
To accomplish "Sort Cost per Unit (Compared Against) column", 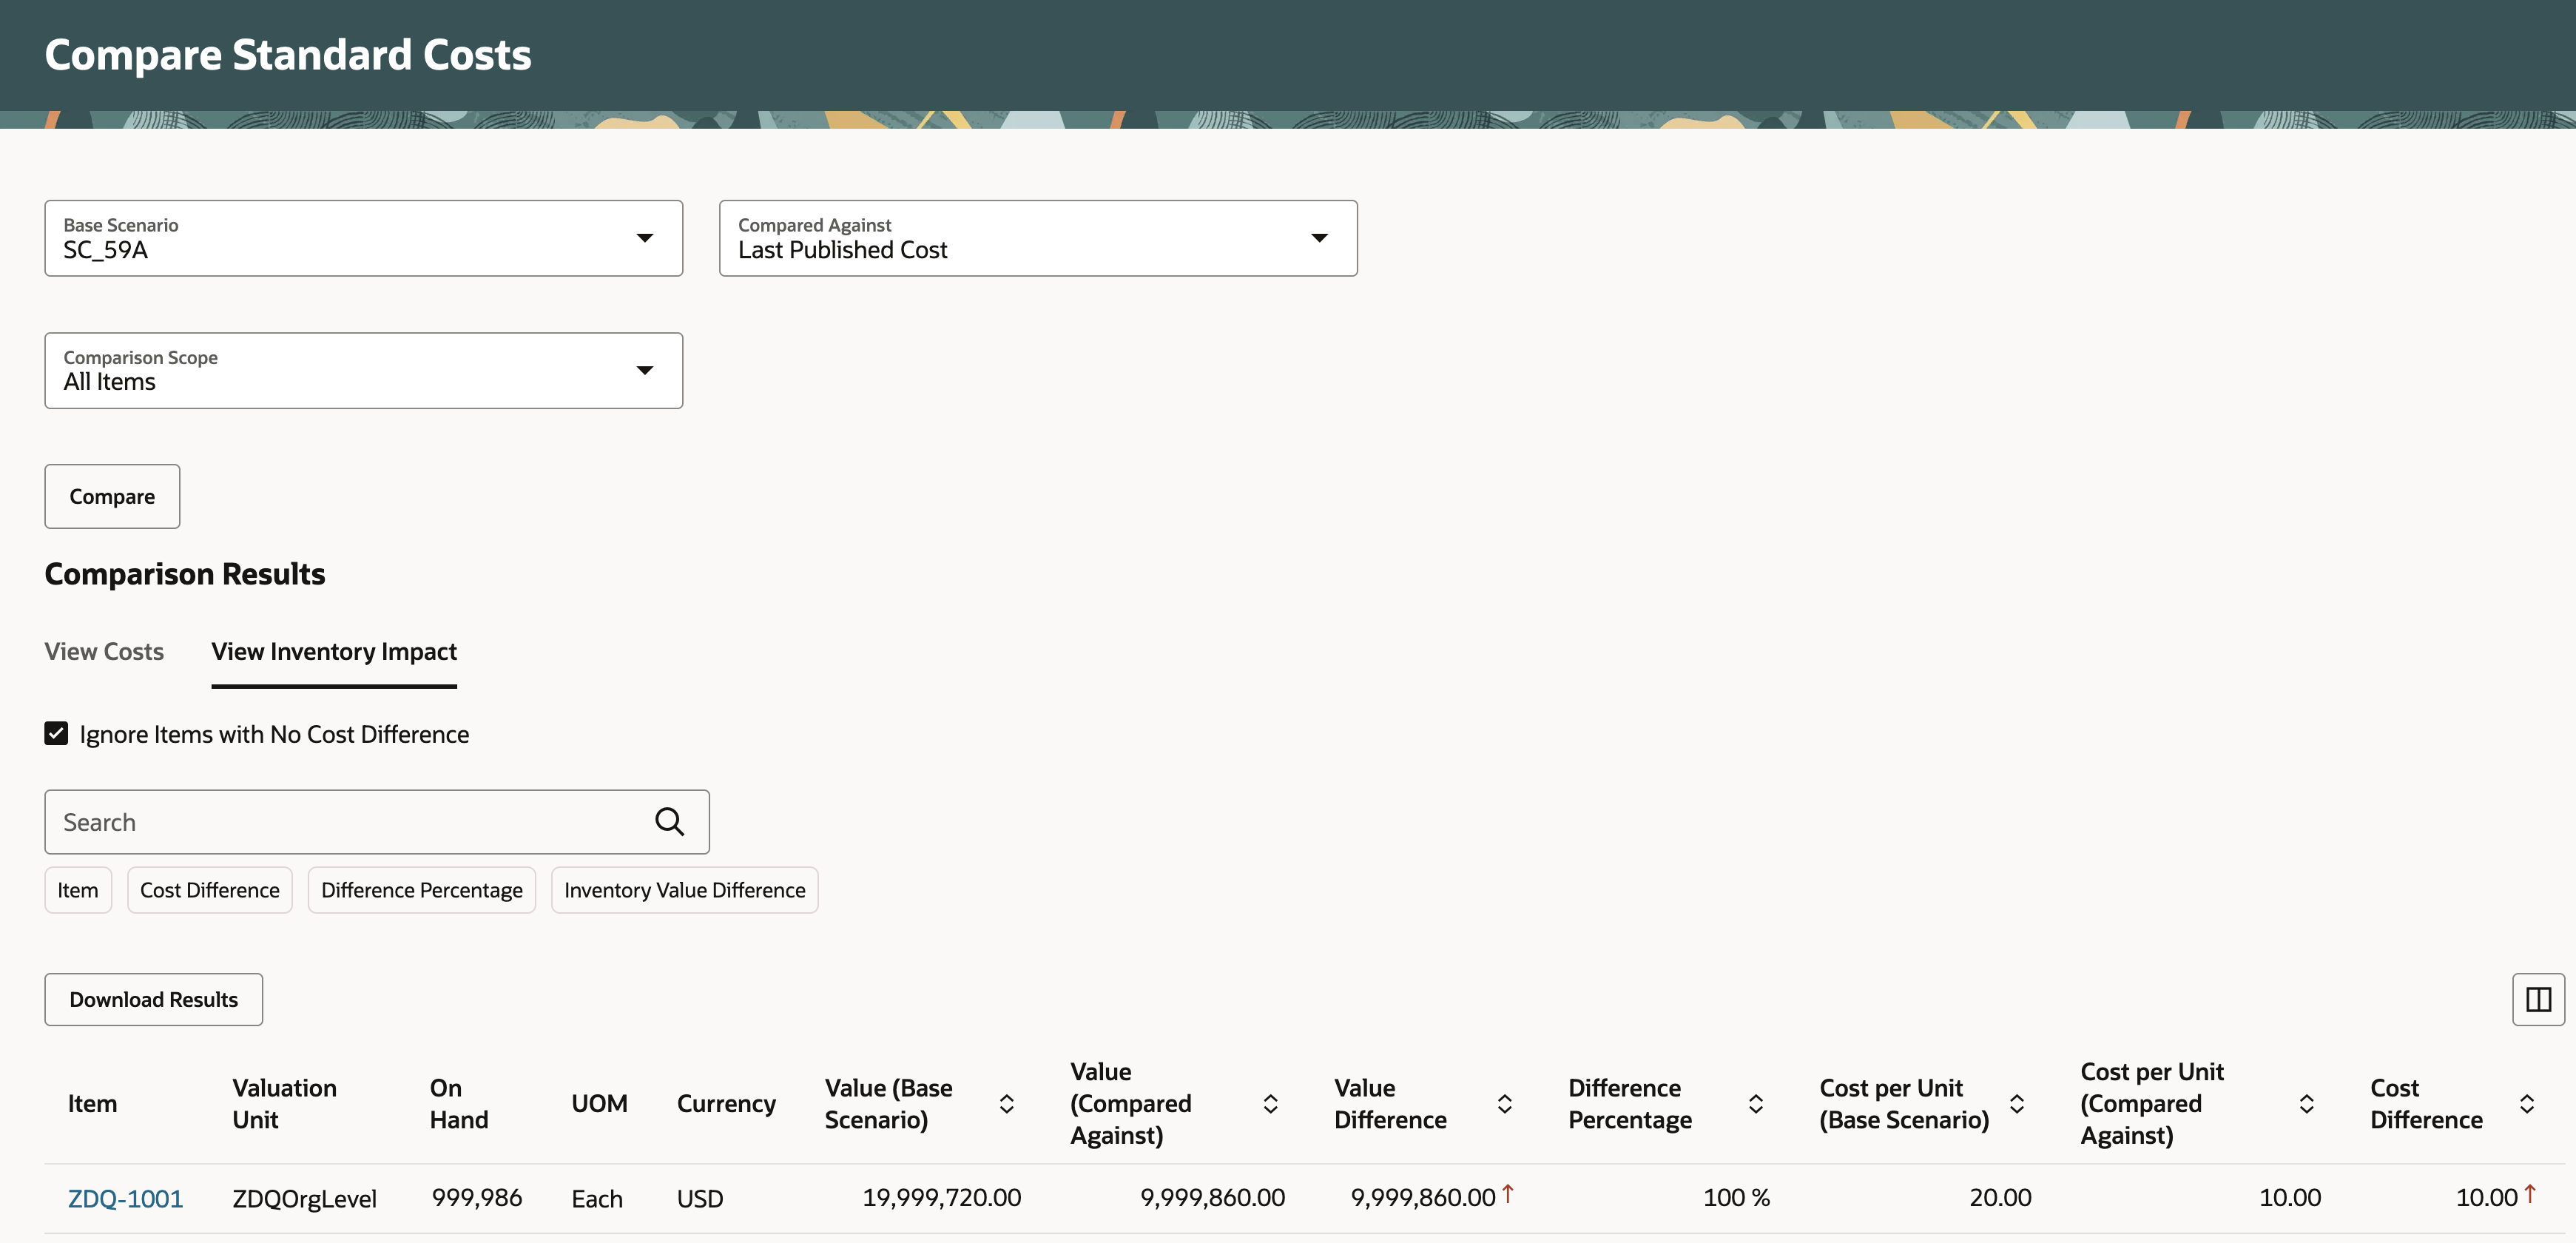I will point(2306,1104).
